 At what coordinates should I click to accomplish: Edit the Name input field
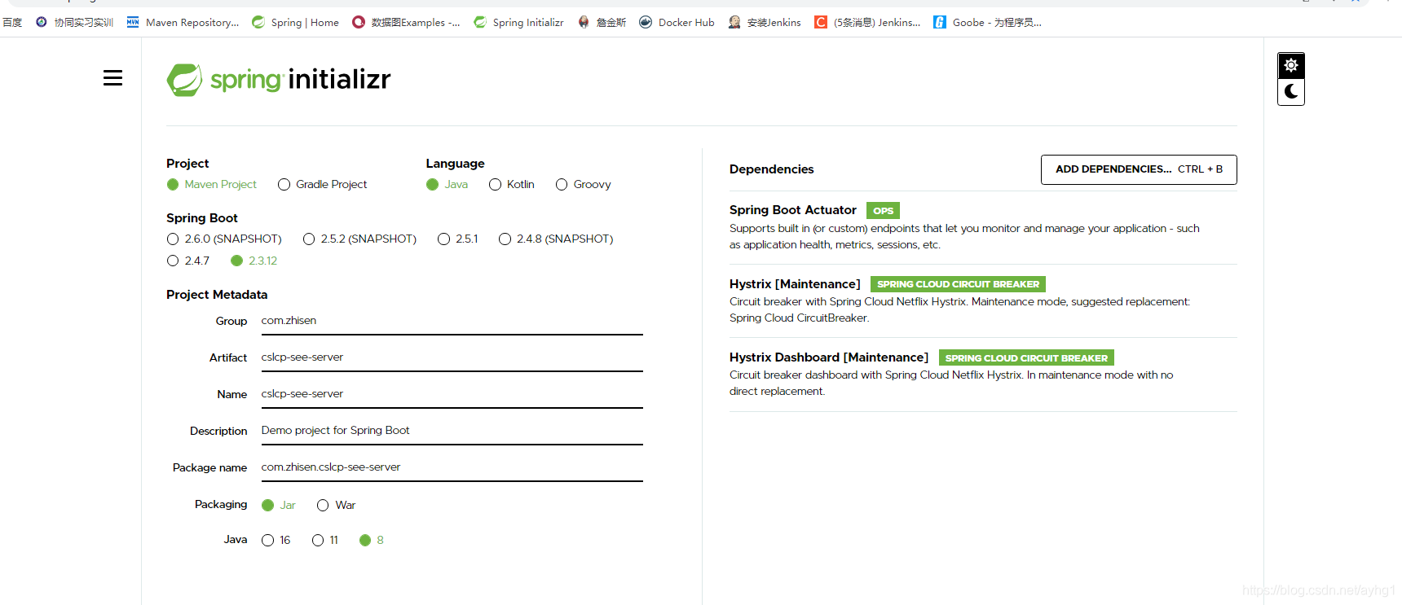coord(452,394)
